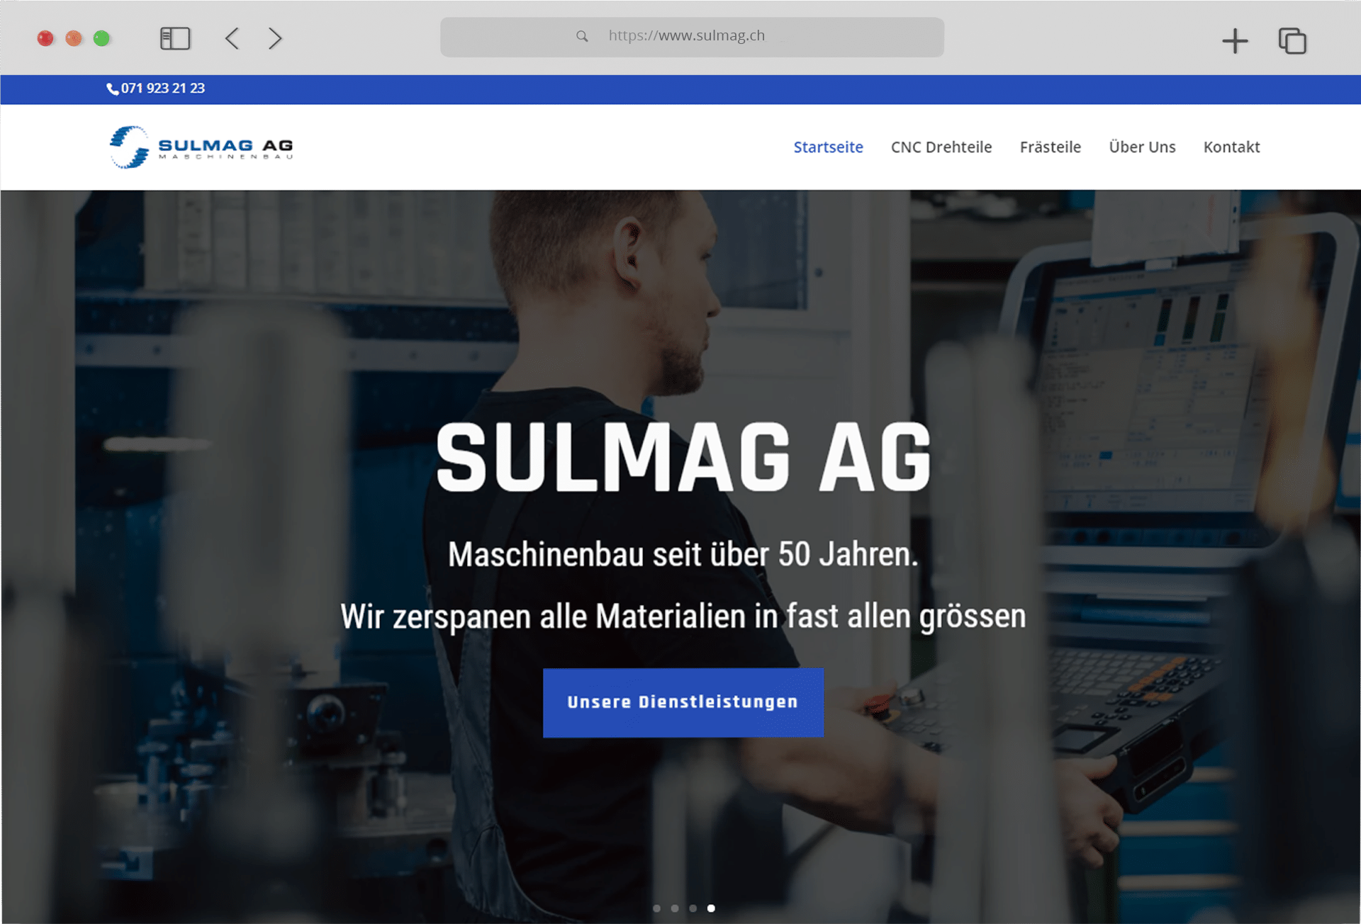
Task: Toggle the browser sidebar panel icon
Action: point(175,38)
